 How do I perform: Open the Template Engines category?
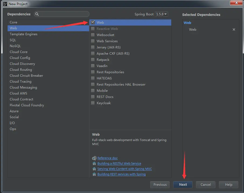pos(48,34)
